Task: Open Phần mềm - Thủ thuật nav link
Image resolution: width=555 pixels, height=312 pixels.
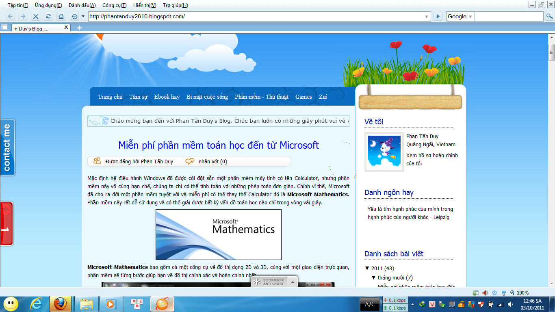Action: point(262,97)
